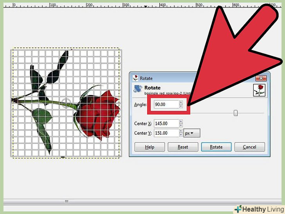285x214 pixels.
Task: Increase Center Y with the up arrow
Action: [x=180, y=131]
